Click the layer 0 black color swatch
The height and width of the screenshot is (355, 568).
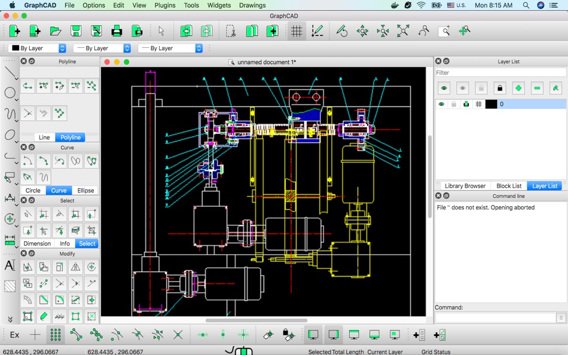point(491,104)
